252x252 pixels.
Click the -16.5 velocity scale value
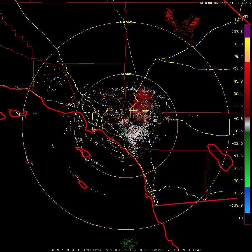237,131
